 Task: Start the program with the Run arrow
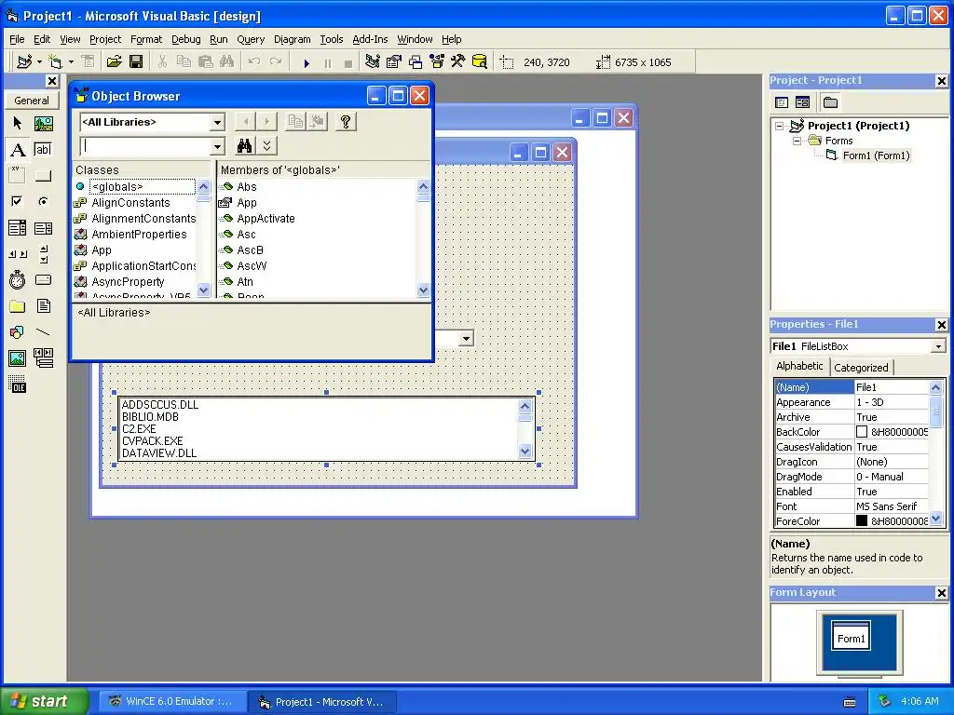(x=307, y=62)
